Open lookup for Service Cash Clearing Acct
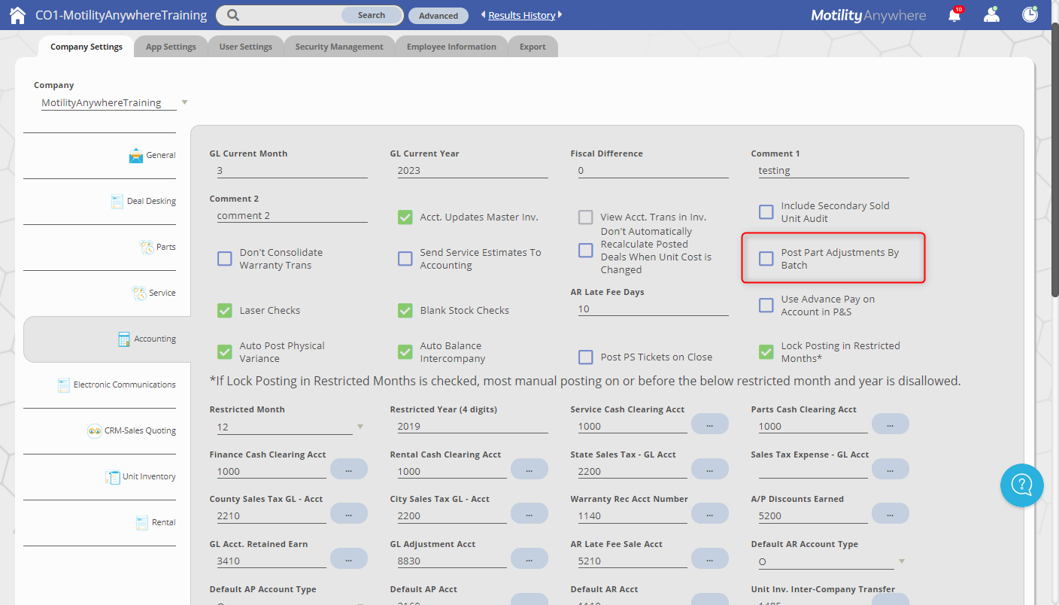Screen dimensions: 1059x605 pos(709,424)
